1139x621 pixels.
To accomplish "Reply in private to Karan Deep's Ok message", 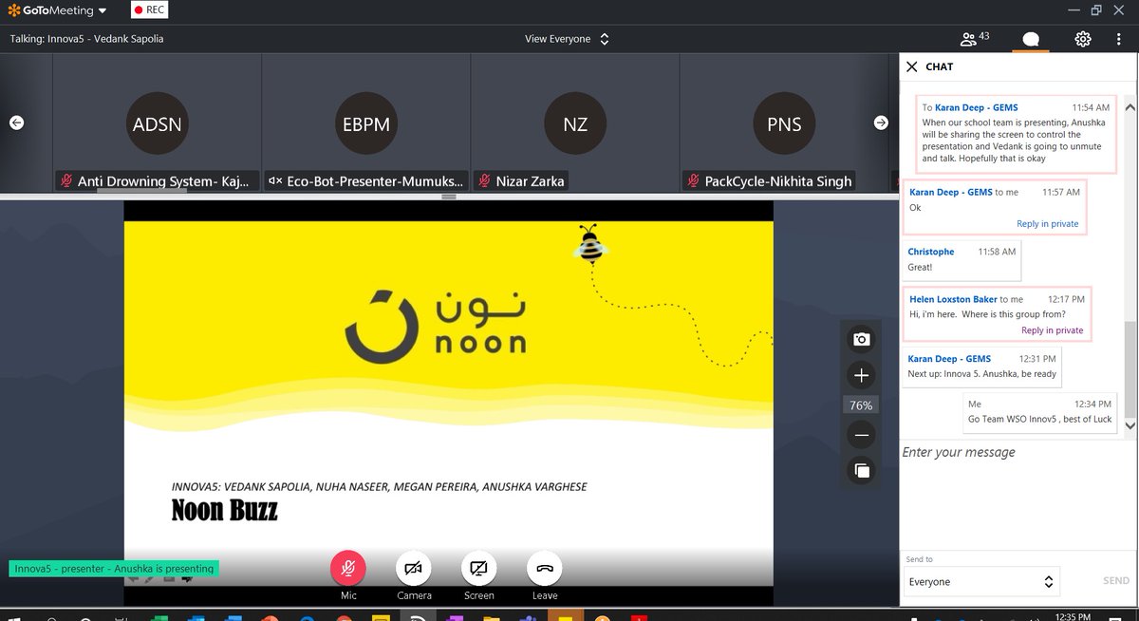I will 1047,224.
